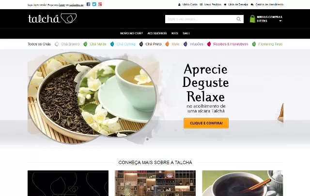310x196 pixels.
Task: Select the Chá Branco category
Action: pyautogui.click(x=70, y=44)
